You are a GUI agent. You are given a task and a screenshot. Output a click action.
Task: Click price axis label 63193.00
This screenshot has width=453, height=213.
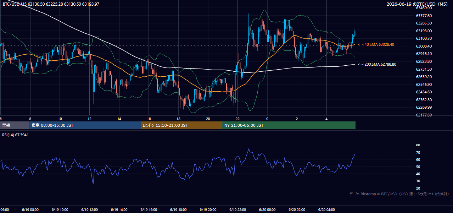(x=424, y=31)
